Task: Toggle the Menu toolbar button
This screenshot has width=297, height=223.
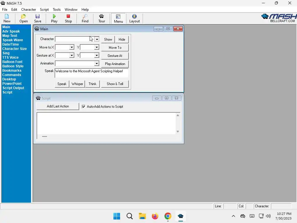Action: 118,18
